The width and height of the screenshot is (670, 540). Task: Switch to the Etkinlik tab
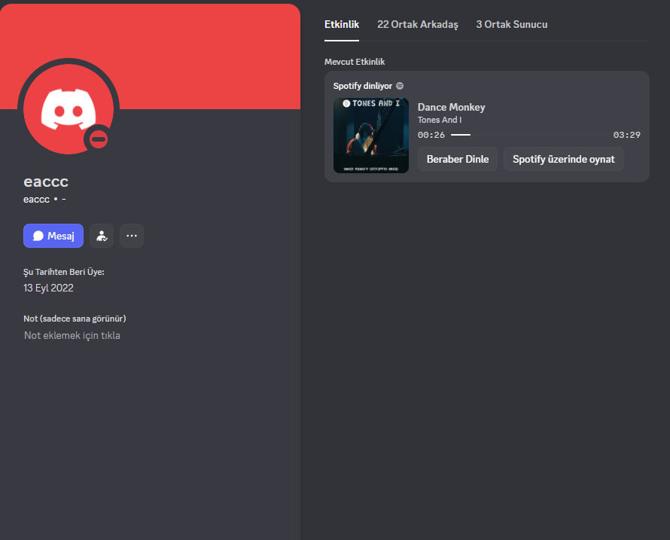point(342,24)
